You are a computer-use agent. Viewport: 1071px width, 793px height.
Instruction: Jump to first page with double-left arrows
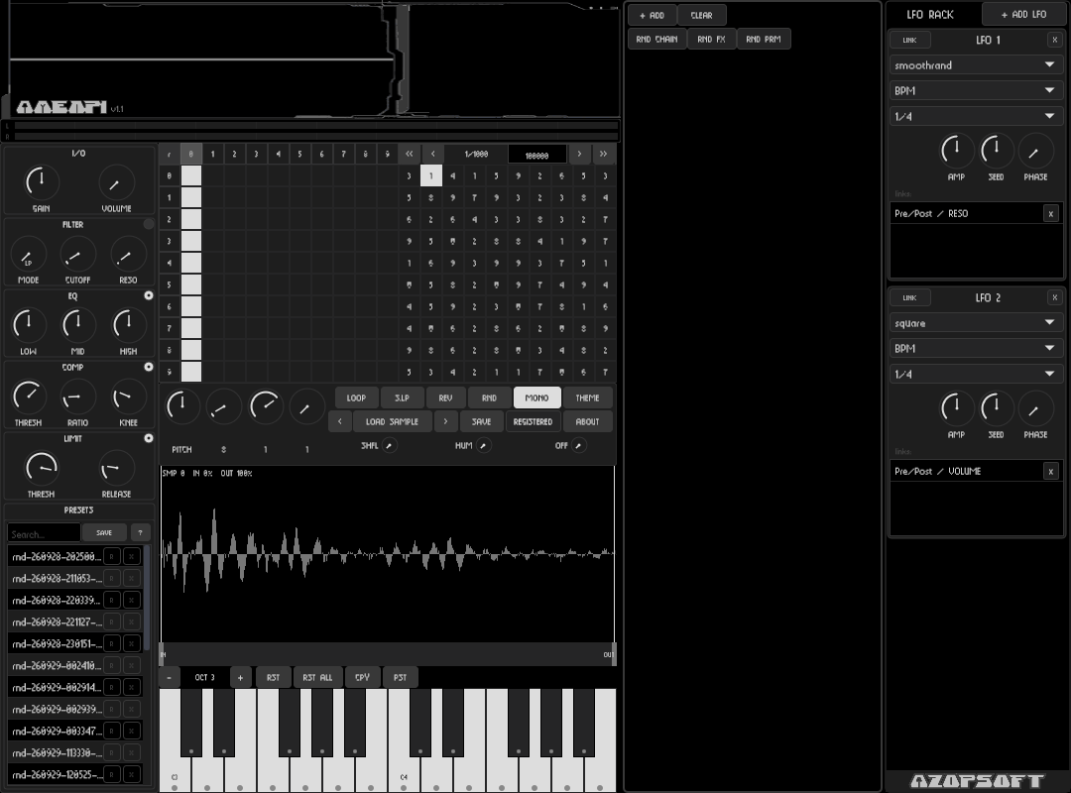click(x=410, y=155)
